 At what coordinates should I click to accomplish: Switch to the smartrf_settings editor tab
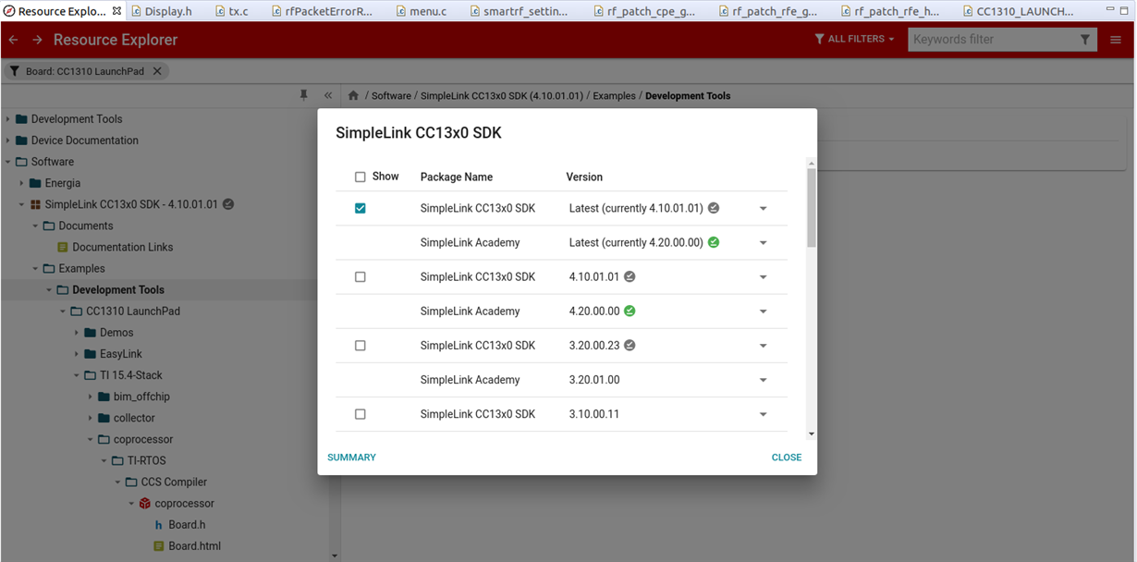point(520,11)
